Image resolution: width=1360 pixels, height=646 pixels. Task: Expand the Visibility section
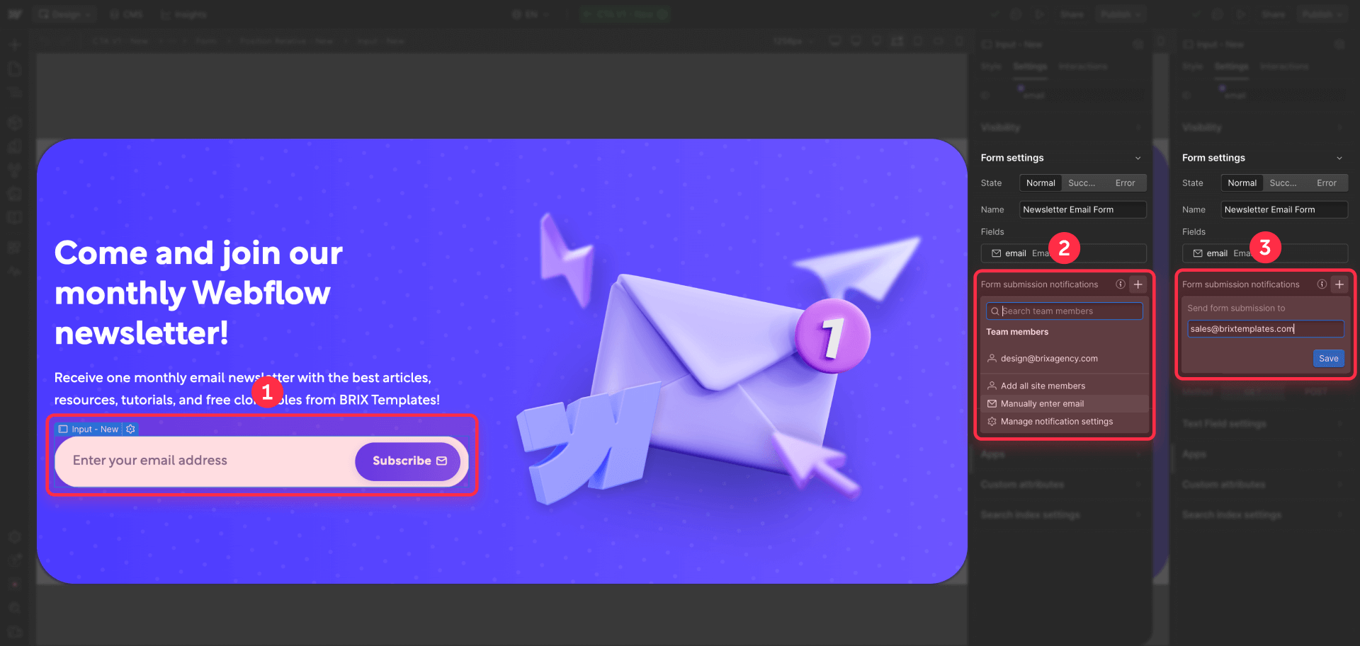tap(1138, 127)
